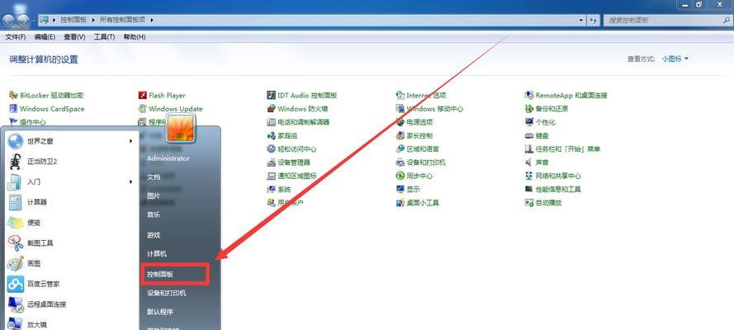Expand 入门 submenu arrow in Start menu

point(131,181)
